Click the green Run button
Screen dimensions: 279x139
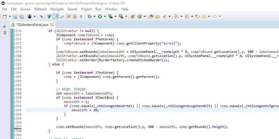click(x=100, y=16)
